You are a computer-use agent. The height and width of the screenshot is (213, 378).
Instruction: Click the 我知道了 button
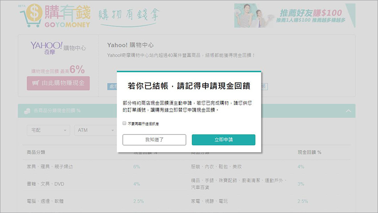point(154,140)
